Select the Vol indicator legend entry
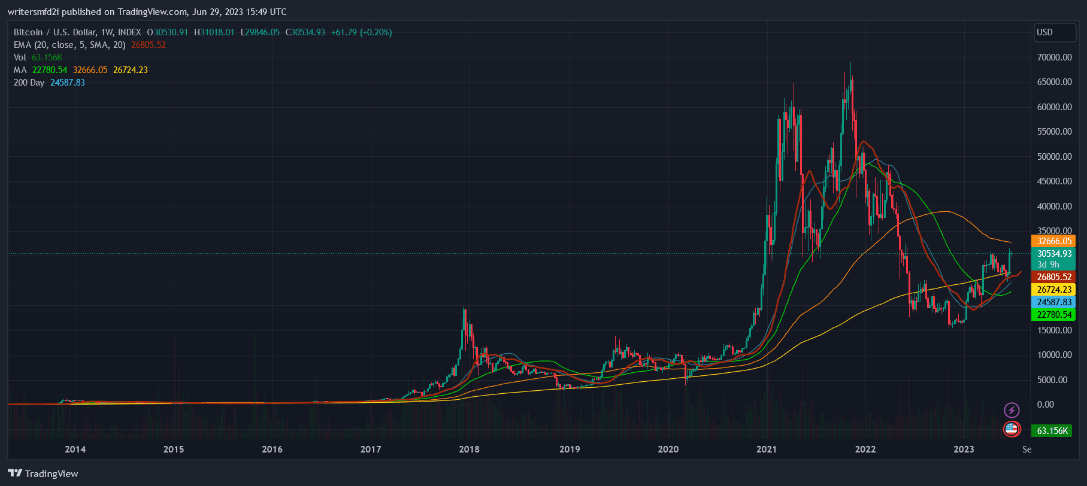Screen dimensions: 1087x486 point(20,57)
